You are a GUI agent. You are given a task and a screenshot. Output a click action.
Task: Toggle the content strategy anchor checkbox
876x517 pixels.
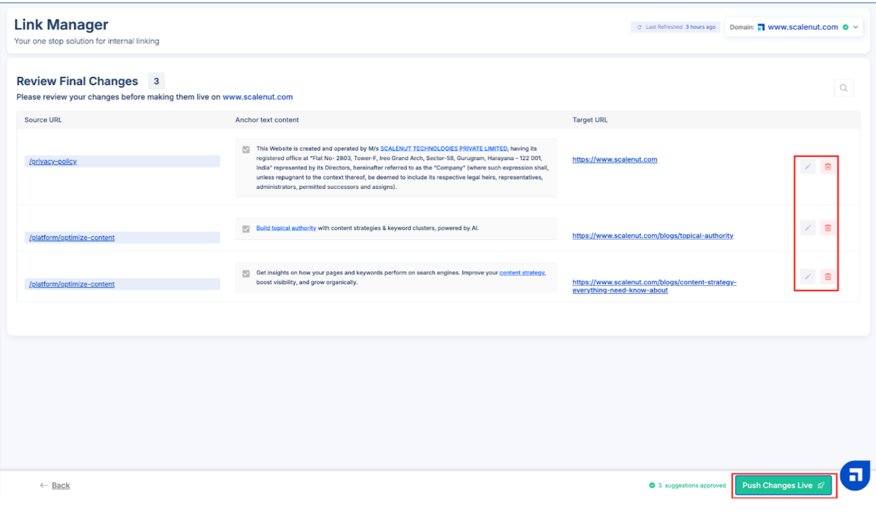(x=246, y=274)
